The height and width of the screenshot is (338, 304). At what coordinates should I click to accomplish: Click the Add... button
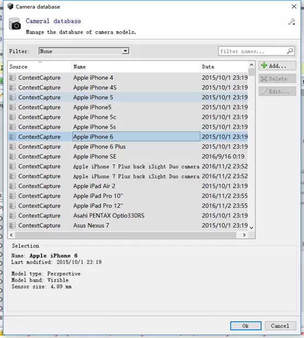pyautogui.click(x=277, y=66)
